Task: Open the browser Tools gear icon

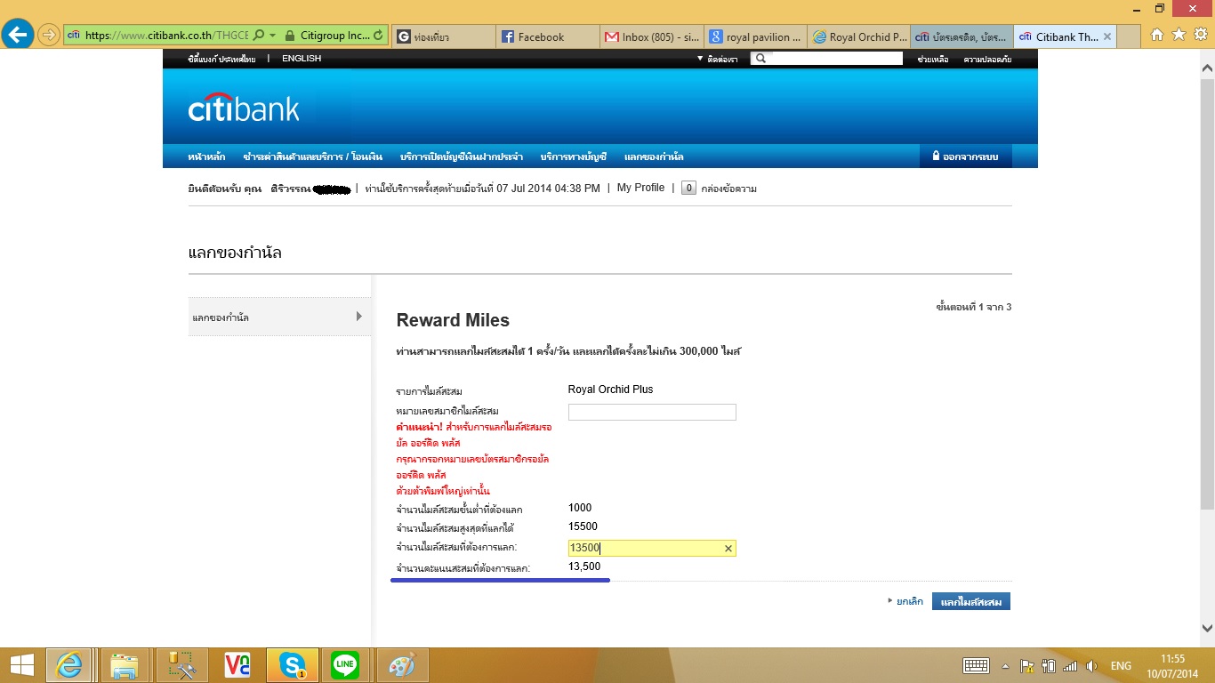Action: [1200, 35]
